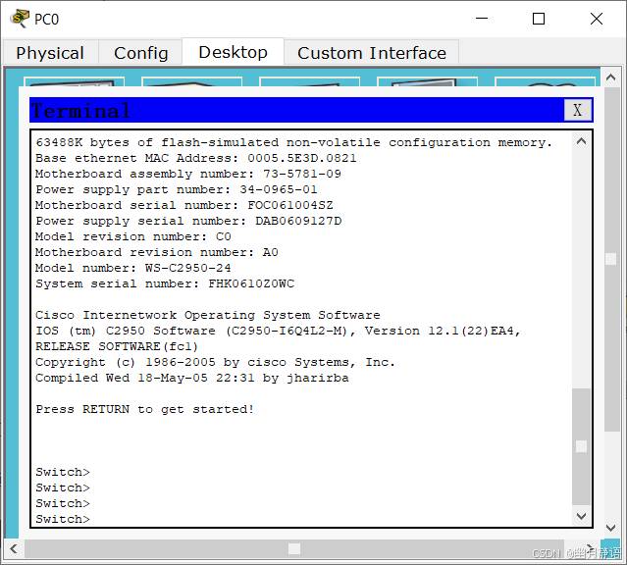The width and height of the screenshot is (627, 565).
Task: Click terminal scrollbar down arrow
Action: (582, 516)
